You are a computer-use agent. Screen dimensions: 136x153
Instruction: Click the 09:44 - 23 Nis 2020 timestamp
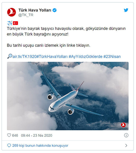(x=37, y=135)
